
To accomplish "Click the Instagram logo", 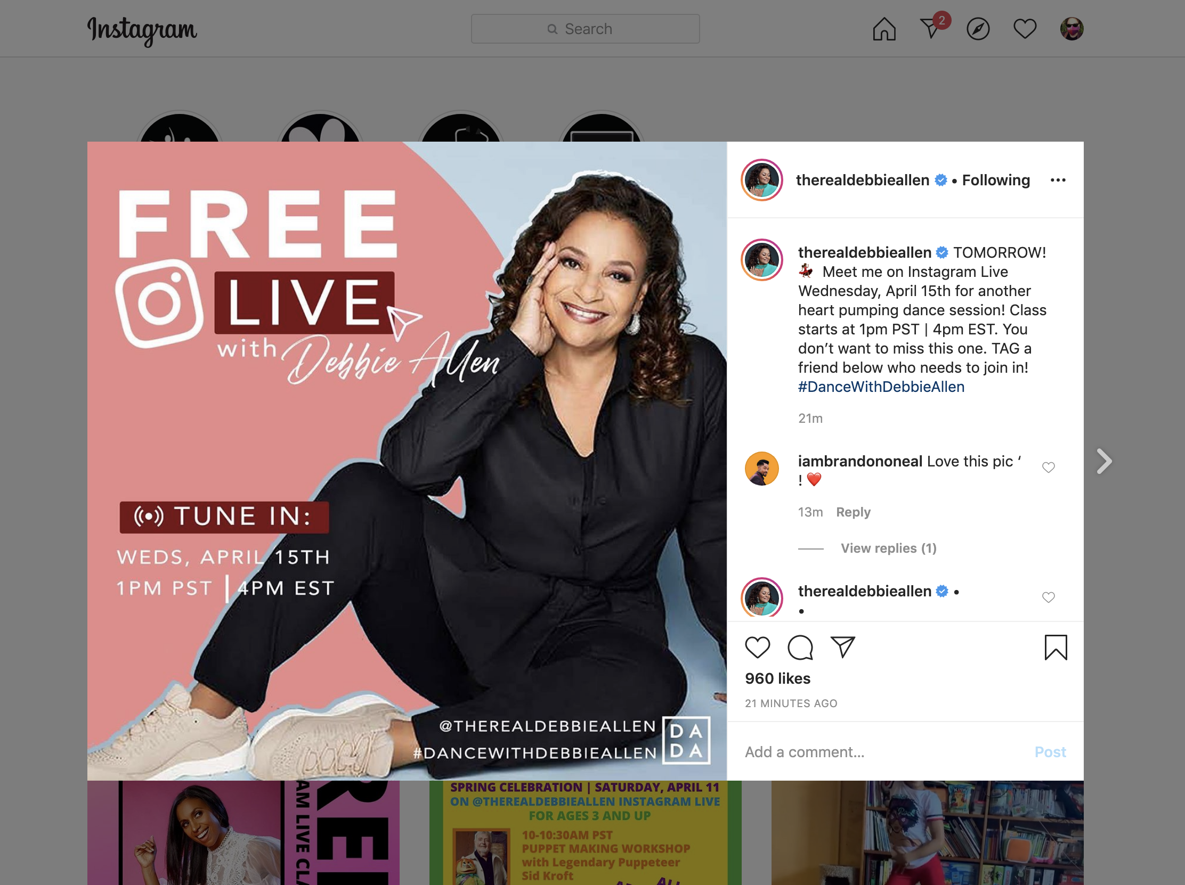I will 142,30.
